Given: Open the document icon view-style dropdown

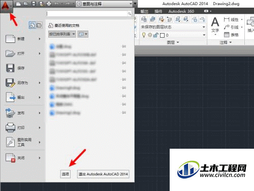Looking at the screenshot, I should (83, 34).
